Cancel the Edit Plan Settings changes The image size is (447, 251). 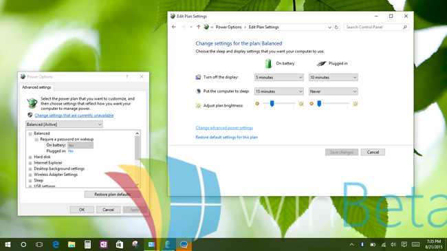click(x=373, y=152)
